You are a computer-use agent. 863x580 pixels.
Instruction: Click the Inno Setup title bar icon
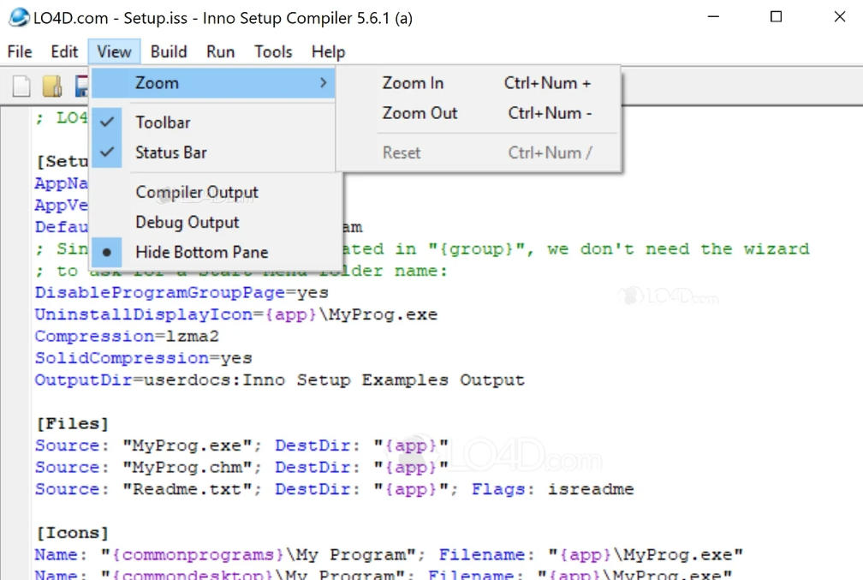[x=18, y=18]
